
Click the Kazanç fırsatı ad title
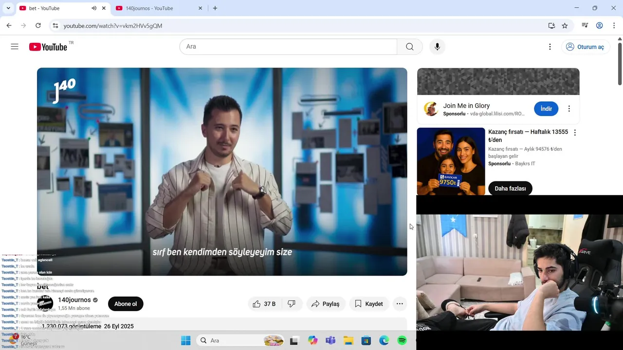click(528, 136)
